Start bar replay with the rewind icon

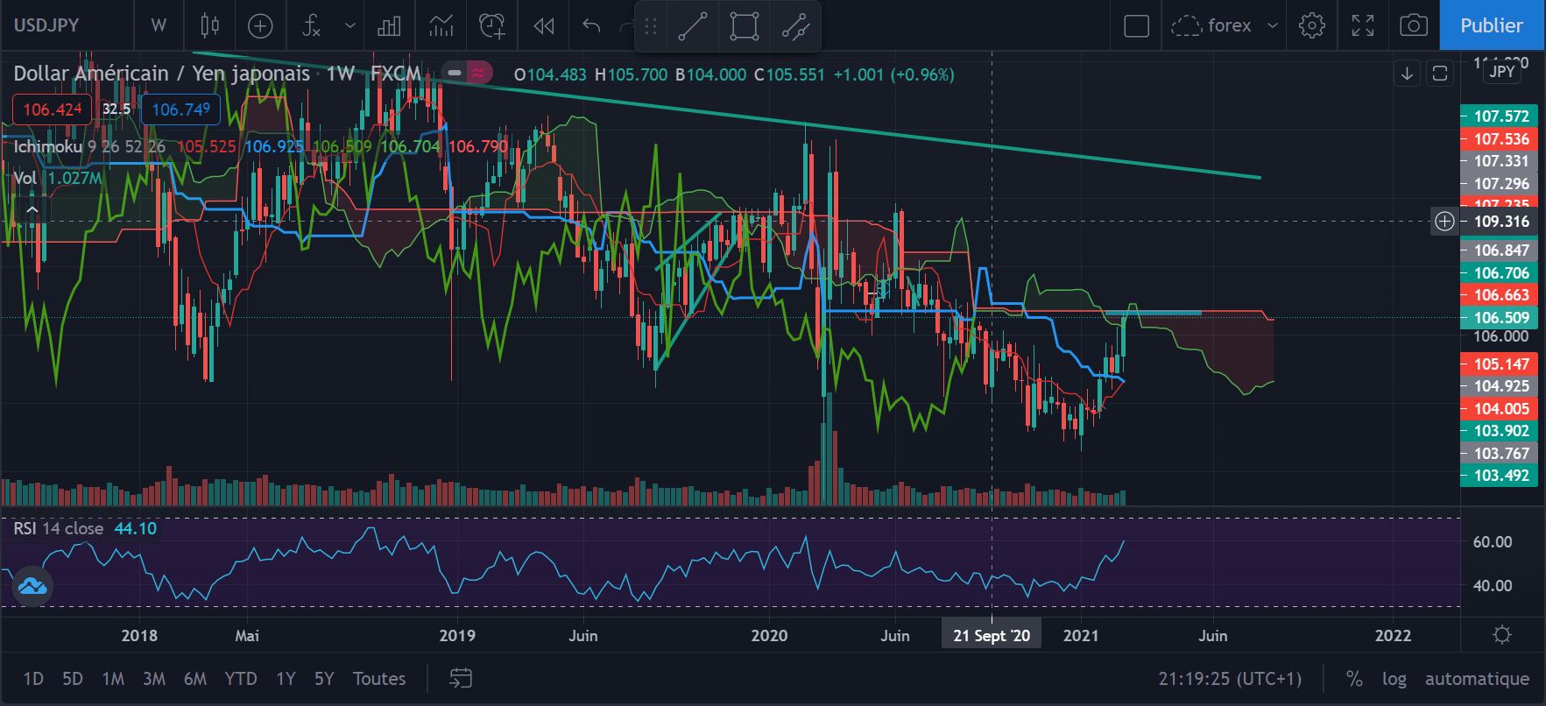coord(544,26)
